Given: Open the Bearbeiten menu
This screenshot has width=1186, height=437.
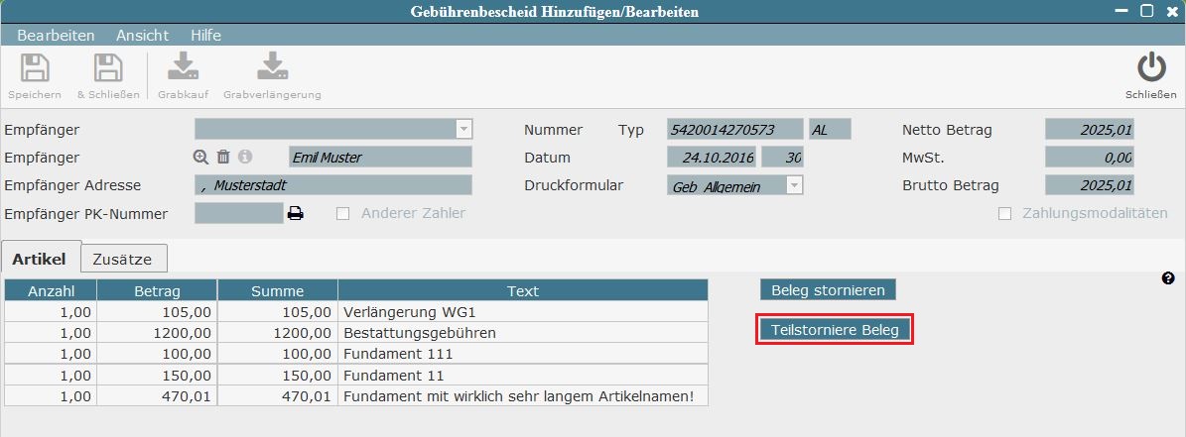Looking at the screenshot, I should coord(56,35).
